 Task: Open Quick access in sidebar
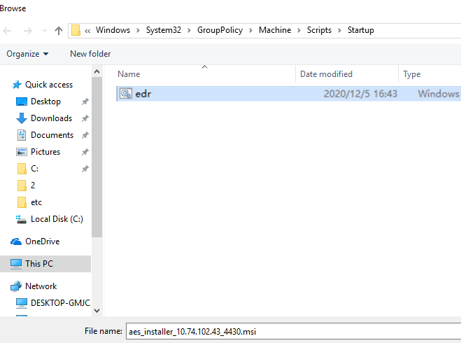click(x=49, y=85)
